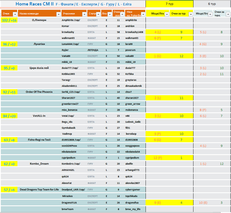Click PokerBet nick "topchikadu"
The height and width of the screenshot is (213, 231).
click(131, 196)
